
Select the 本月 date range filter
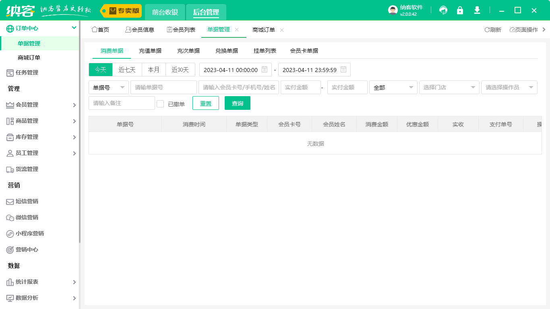[x=154, y=70]
